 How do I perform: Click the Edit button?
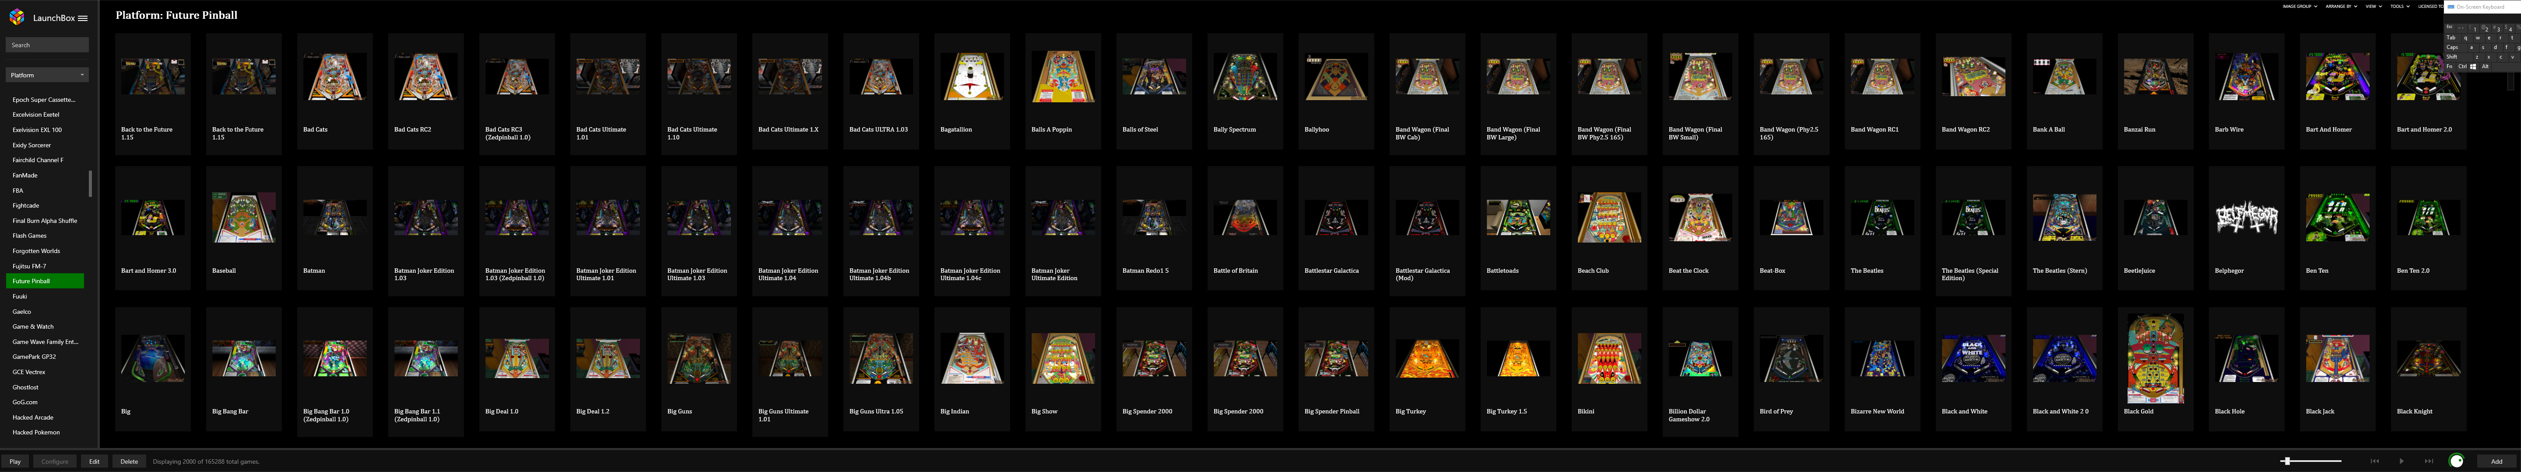pyautogui.click(x=94, y=461)
